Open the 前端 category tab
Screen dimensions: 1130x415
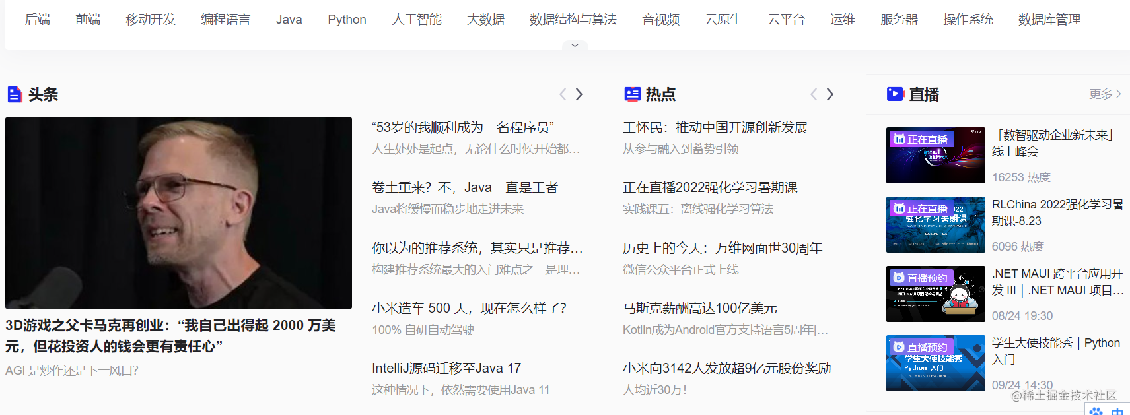(x=88, y=20)
